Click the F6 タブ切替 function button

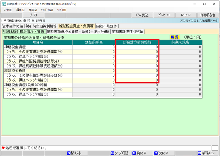120,153
